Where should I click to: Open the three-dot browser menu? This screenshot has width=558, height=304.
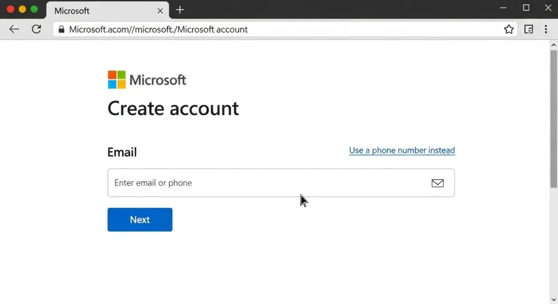click(x=546, y=29)
